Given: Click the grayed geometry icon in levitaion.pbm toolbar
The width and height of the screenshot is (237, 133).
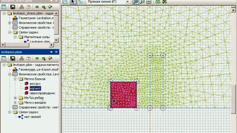Looking at the screenshot, I should tap(21, 58).
